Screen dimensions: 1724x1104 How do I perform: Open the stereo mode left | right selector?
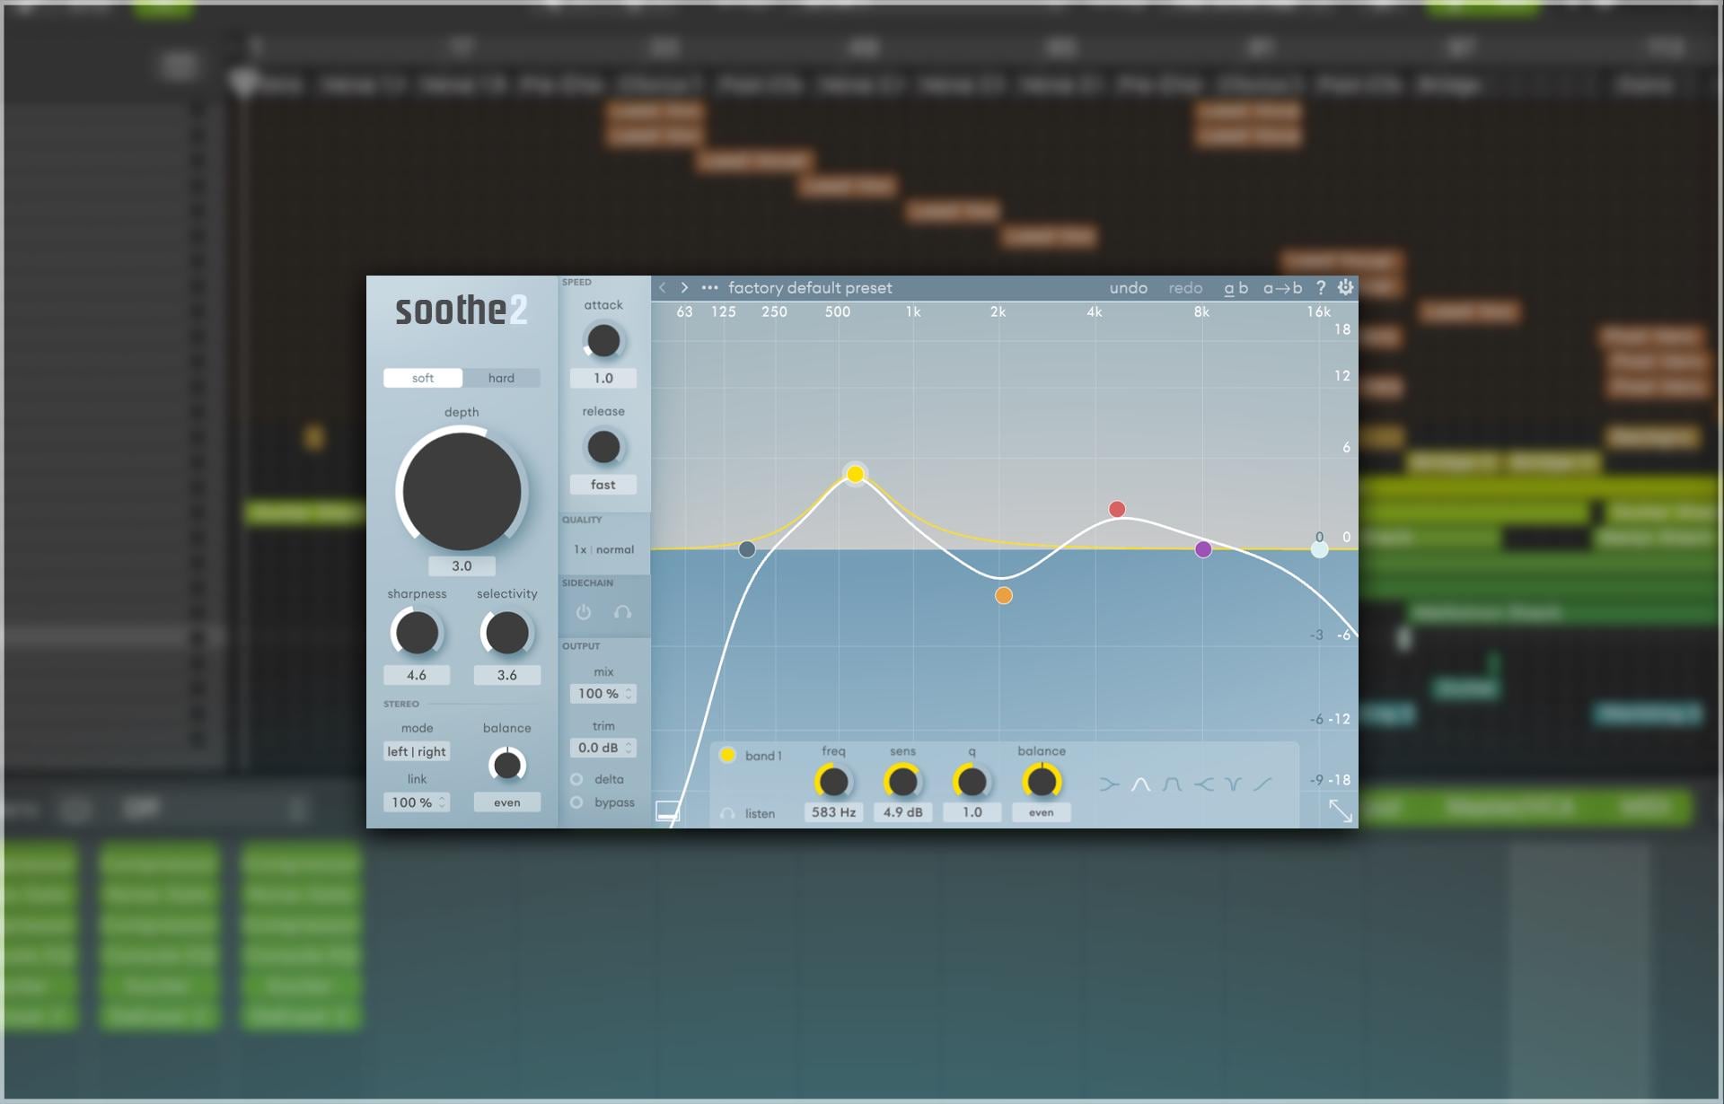click(417, 751)
